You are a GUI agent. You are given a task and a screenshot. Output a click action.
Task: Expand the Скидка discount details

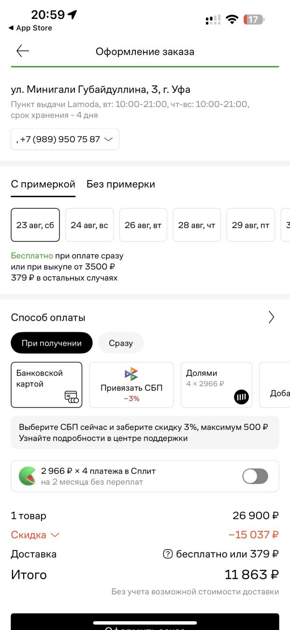point(35,535)
